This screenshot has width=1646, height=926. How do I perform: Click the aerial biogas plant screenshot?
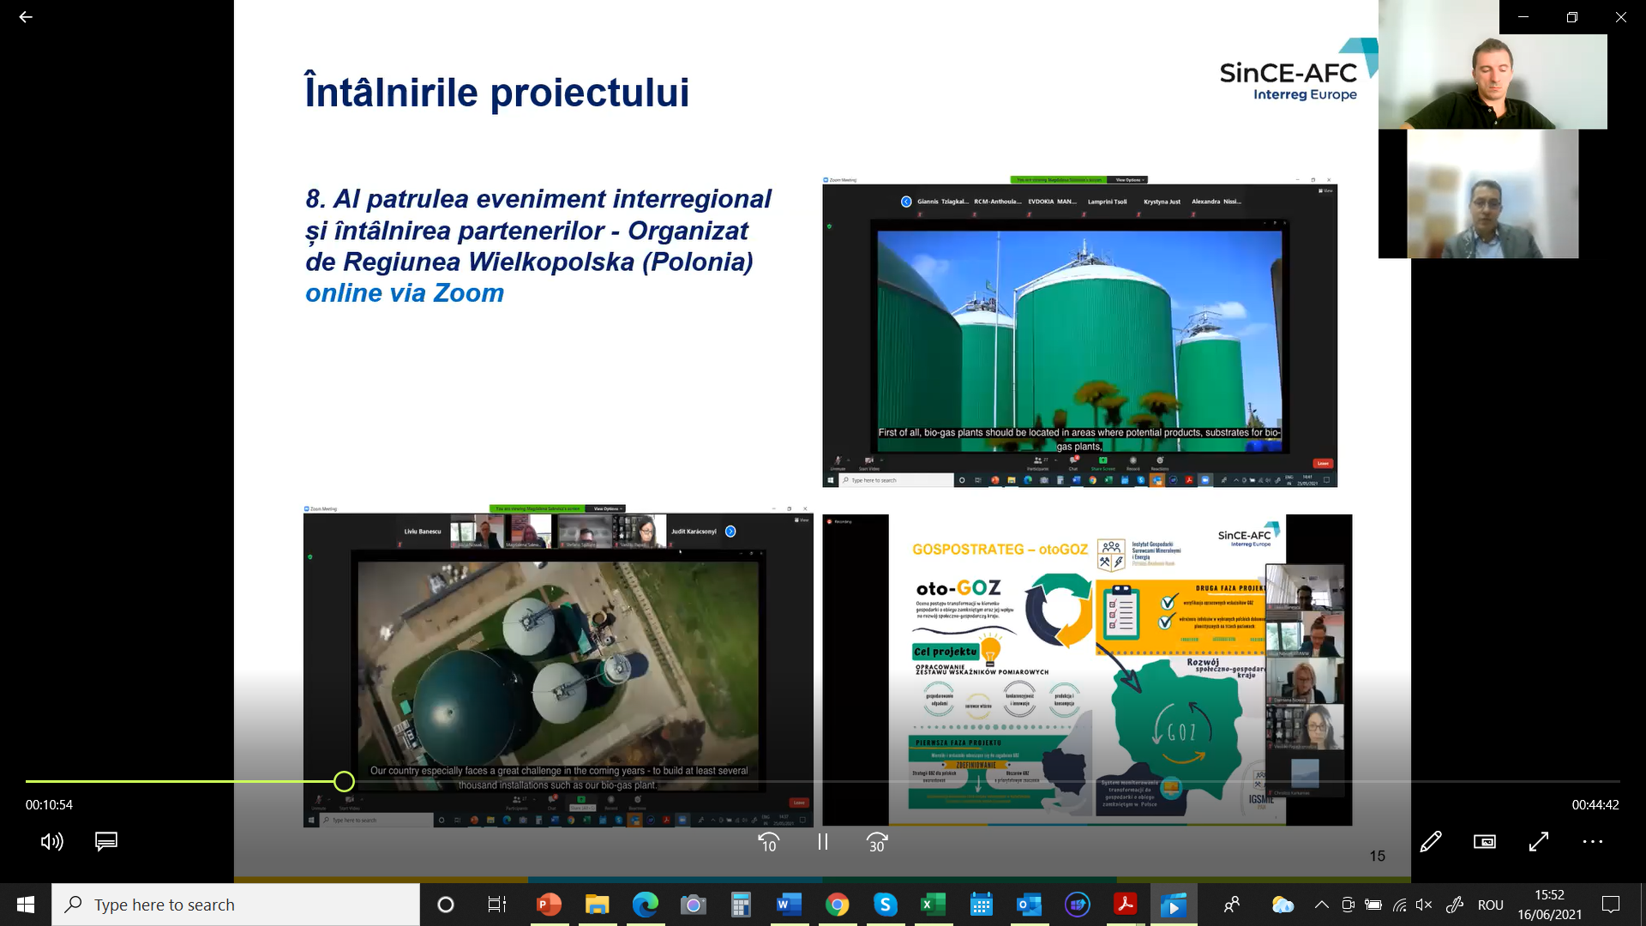pos(558,666)
